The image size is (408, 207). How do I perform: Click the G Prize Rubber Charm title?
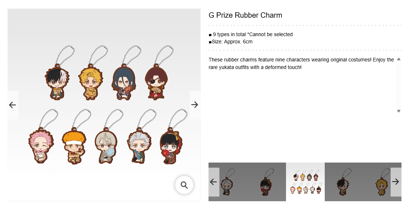[245, 15]
